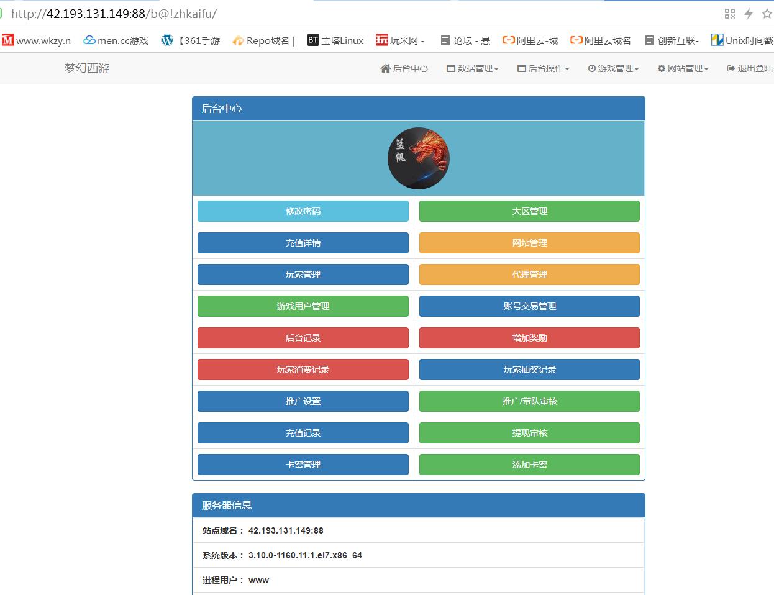Click the dragon logo avatar image
Image resolution: width=774 pixels, height=595 pixels.
pos(418,158)
